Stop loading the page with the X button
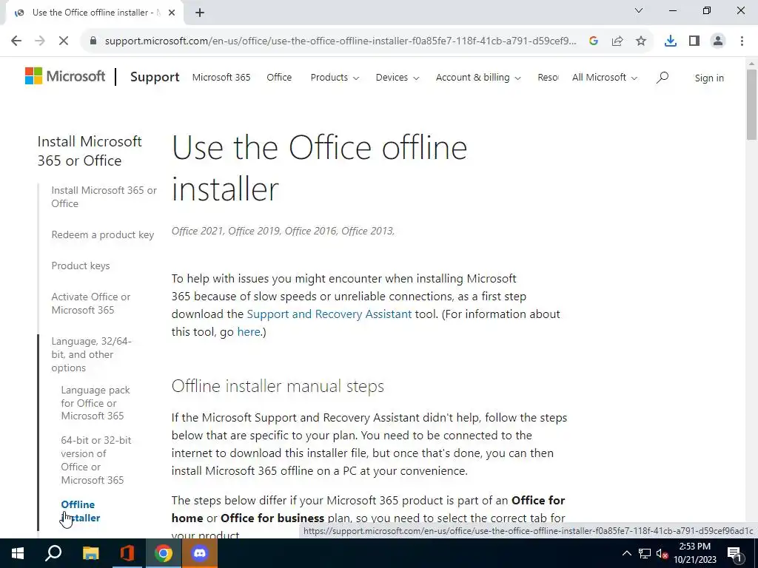Viewport: 758px width, 568px height. coord(64,41)
